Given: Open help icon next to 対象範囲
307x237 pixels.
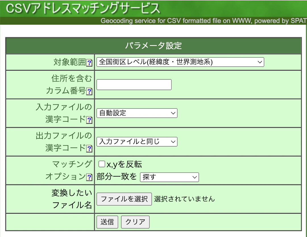Looking at the screenshot, I should [89, 63].
